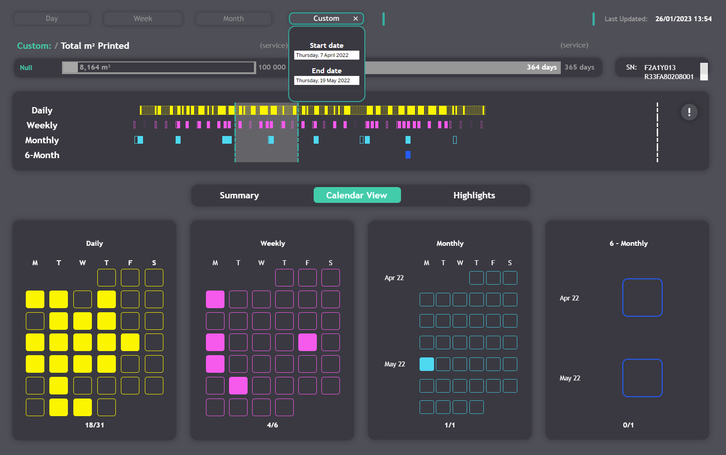Click the dashed vertical marker in timeline

(x=657, y=132)
